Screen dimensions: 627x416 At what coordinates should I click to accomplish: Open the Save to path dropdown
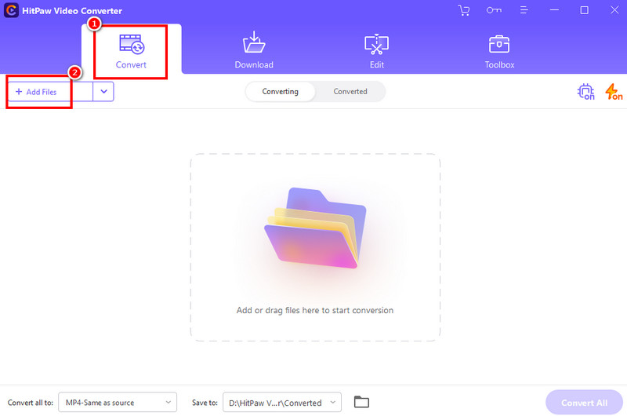pos(282,403)
